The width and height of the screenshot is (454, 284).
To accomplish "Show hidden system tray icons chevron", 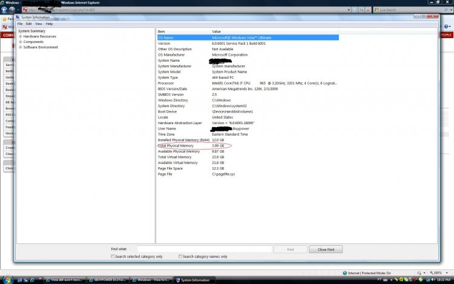I will click(x=391, y=280).
